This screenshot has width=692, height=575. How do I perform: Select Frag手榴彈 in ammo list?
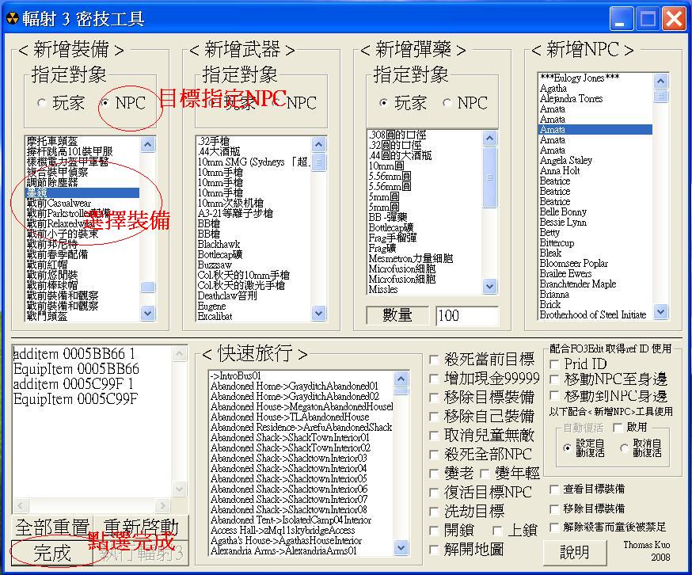[x=394, y=238]
